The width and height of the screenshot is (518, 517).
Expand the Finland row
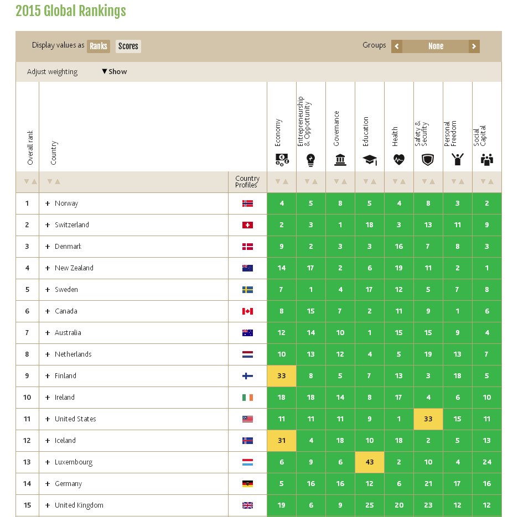coord(48,376)
